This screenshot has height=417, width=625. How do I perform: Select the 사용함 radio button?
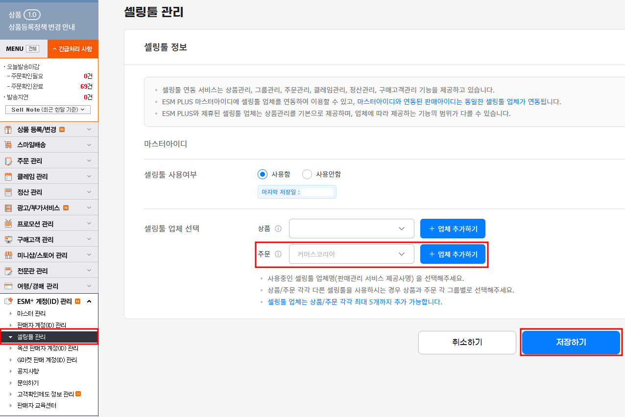coord(263,174)
